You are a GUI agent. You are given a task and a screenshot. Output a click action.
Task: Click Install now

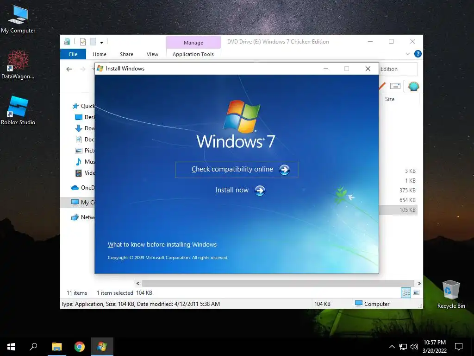pos(240,191)
